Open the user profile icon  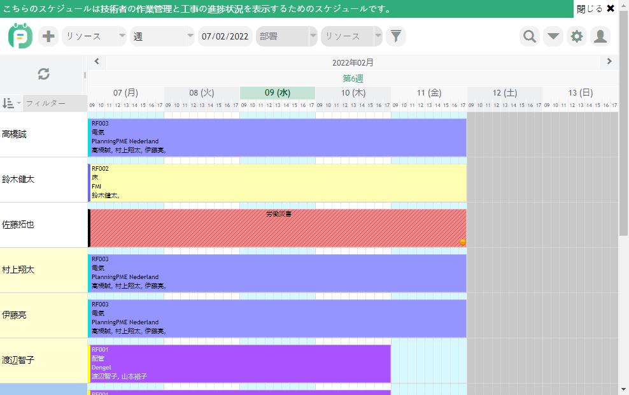click(600, 36)
